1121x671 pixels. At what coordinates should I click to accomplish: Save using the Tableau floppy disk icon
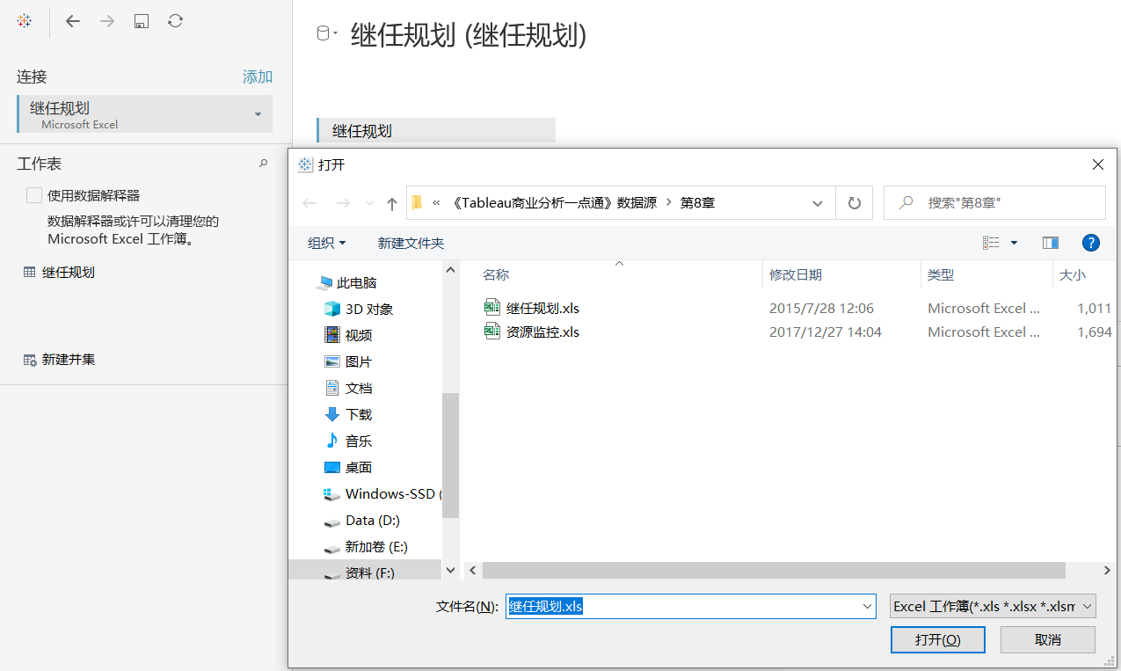(141, 21)
